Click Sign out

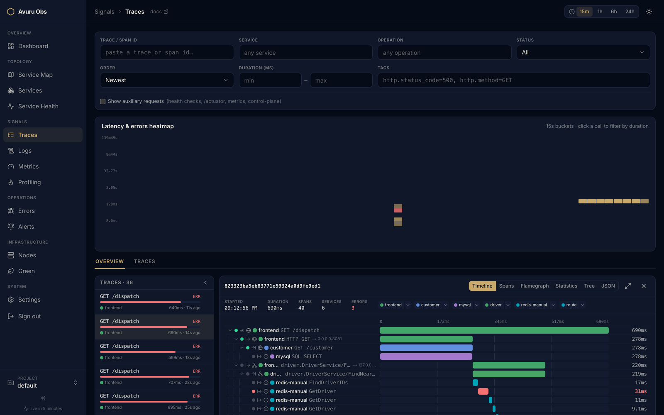(43, 316)
